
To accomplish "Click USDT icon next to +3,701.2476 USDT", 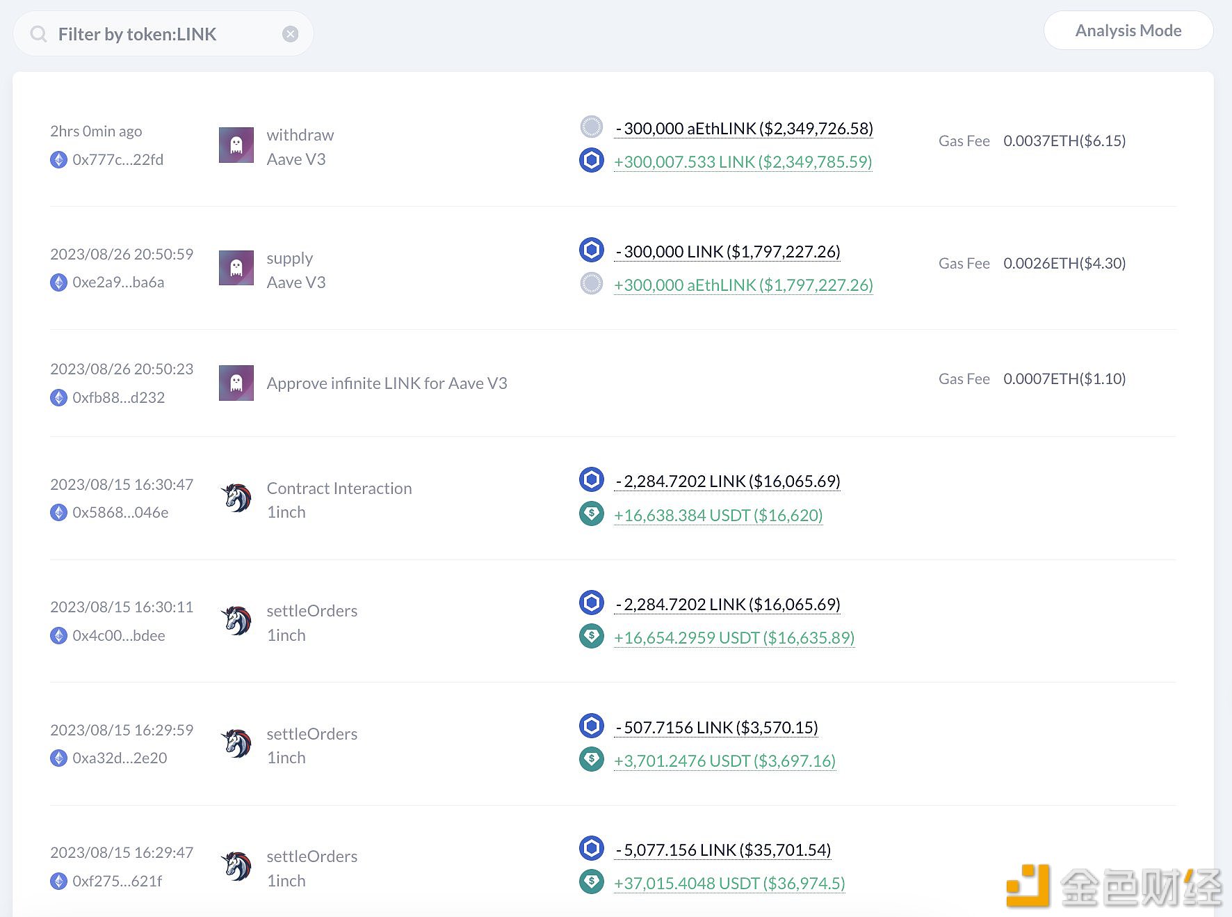I will [x=592, y=759].
